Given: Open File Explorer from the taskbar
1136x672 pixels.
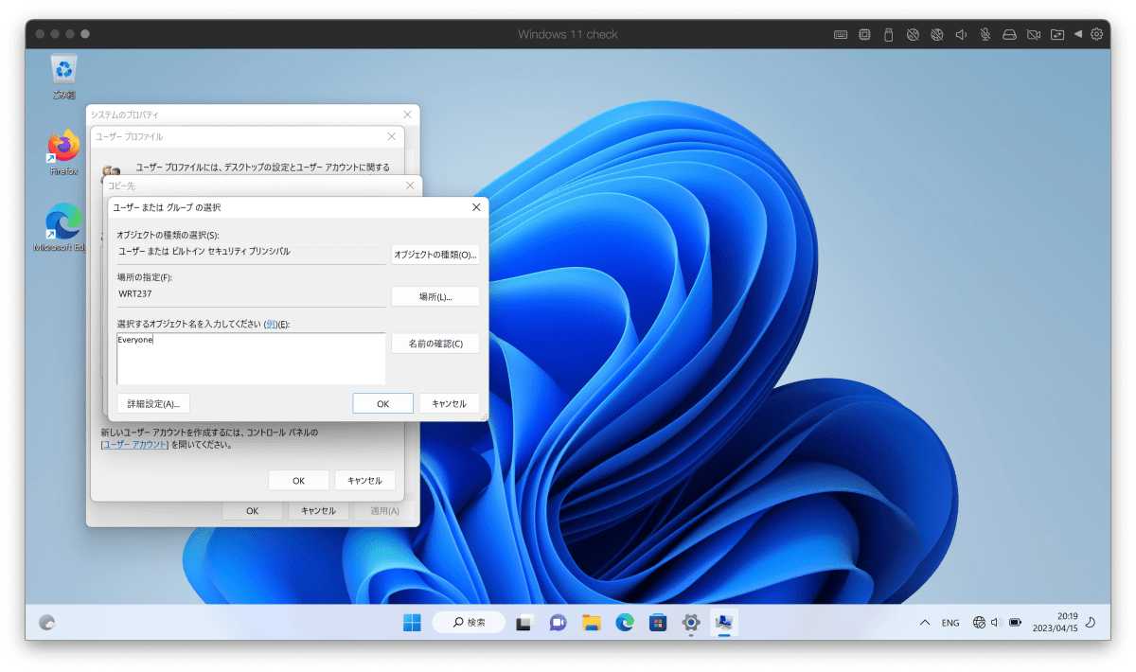Looking at the screenshot, I should click(x=592, y=623).
